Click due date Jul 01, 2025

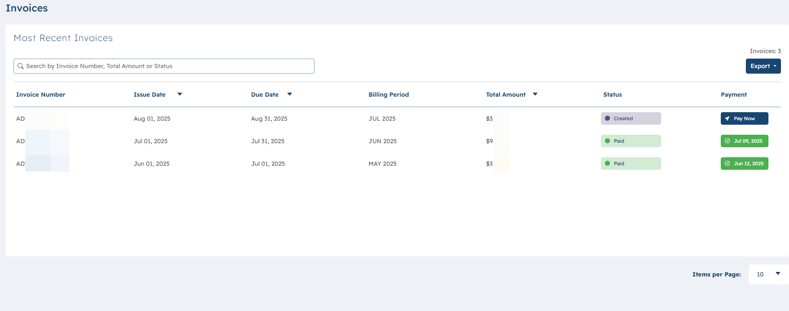click(268, 164)
